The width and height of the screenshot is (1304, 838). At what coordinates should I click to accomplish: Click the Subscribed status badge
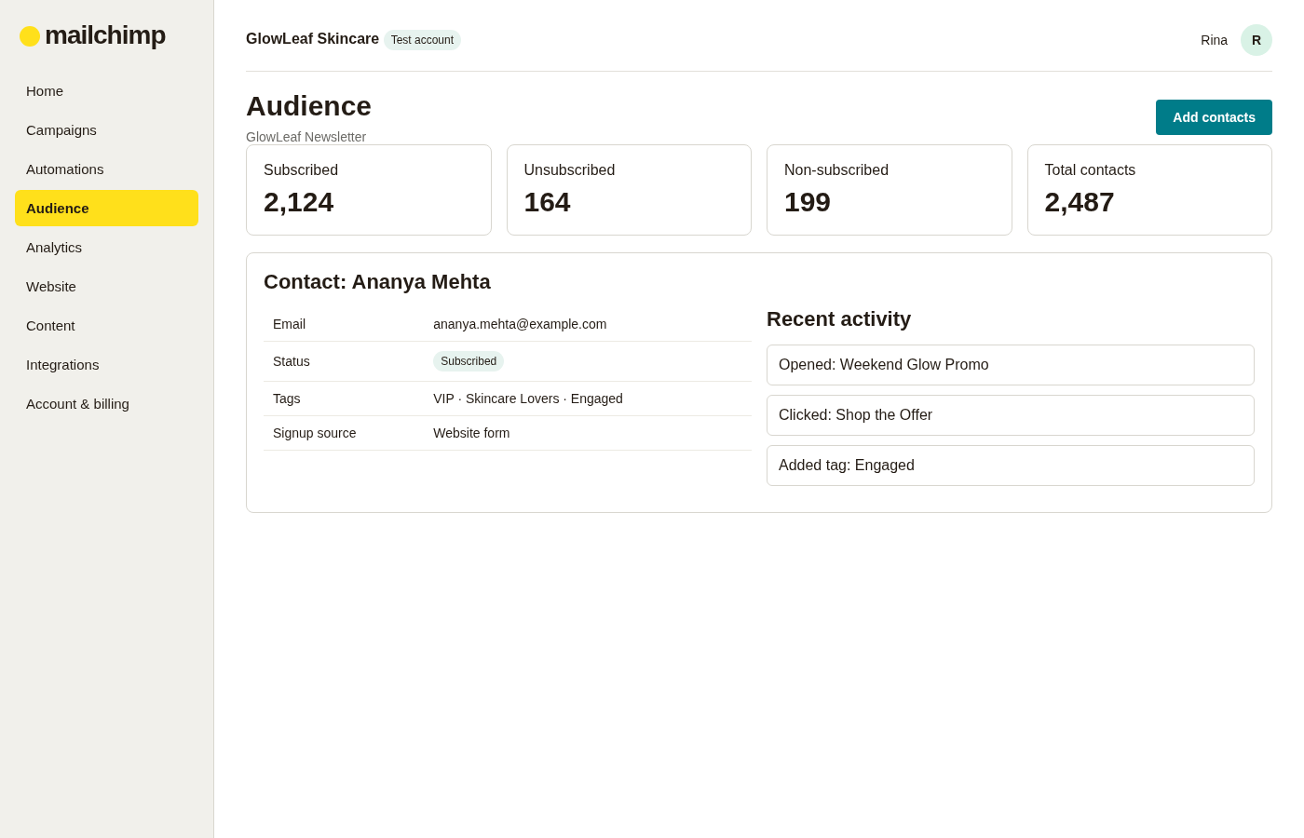point(469,361)
